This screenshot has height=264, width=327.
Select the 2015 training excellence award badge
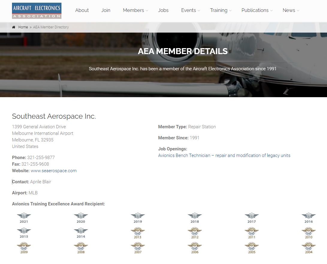24,233
